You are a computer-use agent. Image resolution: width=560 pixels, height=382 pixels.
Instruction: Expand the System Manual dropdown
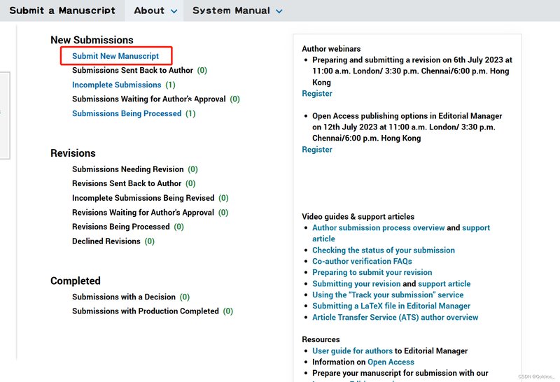coord(237,10)
